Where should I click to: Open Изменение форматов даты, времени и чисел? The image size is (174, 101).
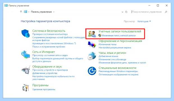(122, 62)
